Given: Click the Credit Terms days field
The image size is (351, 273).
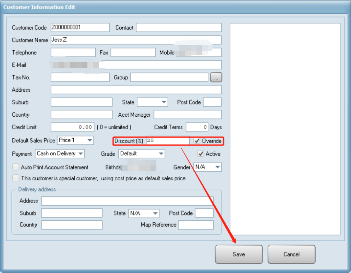Looking at the screenshot, I should (x=197, y=127).
